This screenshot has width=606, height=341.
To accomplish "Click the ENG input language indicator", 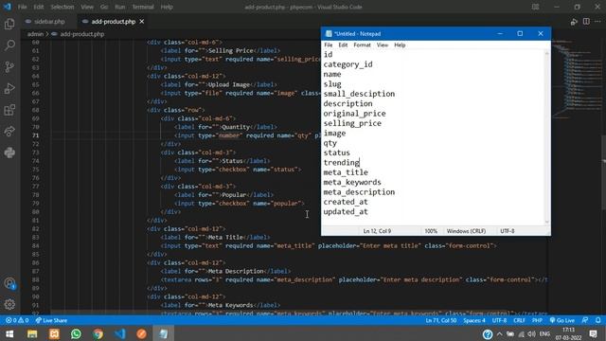I will point(544,334).
